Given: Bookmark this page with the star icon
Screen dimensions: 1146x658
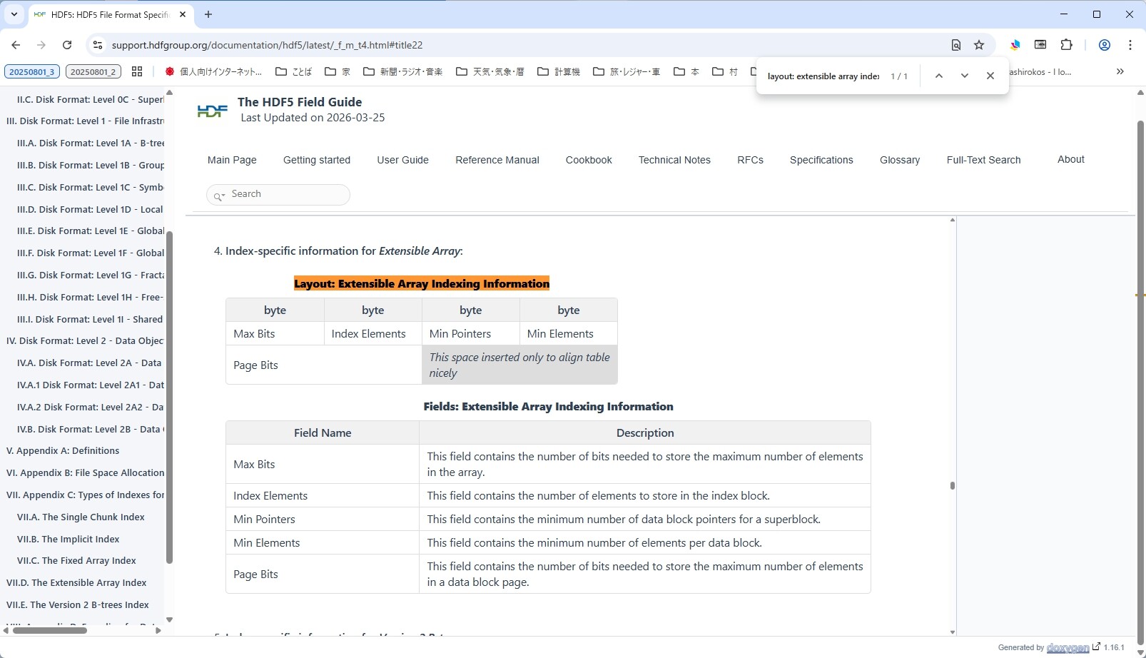Looking at the screenshot, I should click(979, 45).
